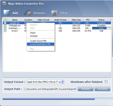Click the Clear recycle bin icon
Image resolution: width=113 pixels, height=106 pixels.
pyautogui.click(x=54, y=13)
